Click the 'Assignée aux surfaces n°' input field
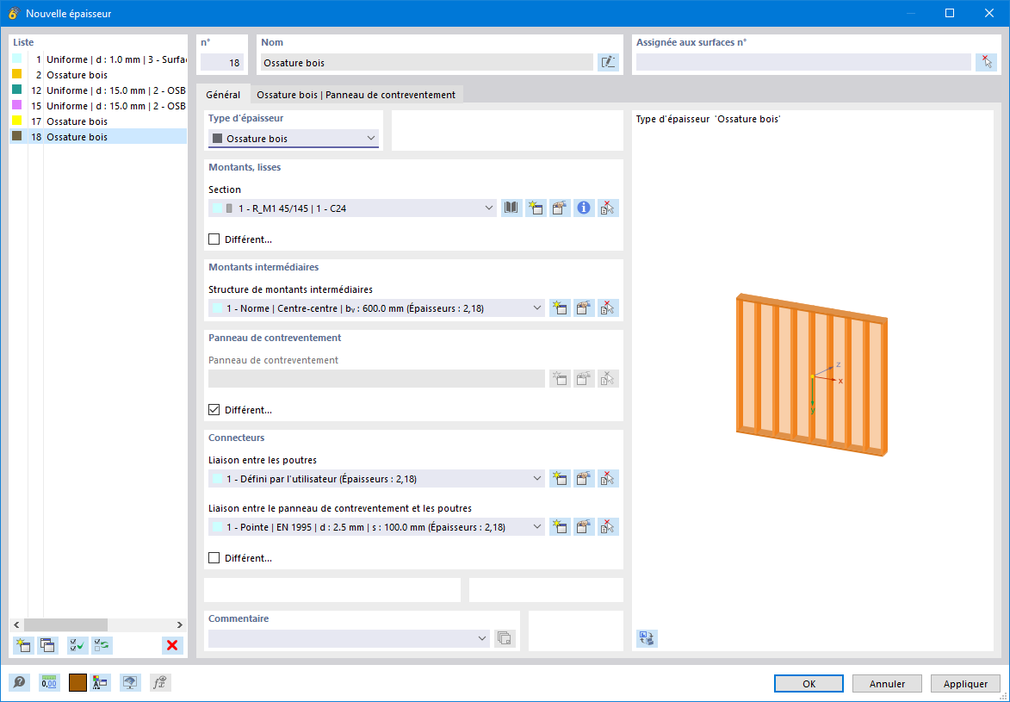This screenshot has width=1010, height=702. 803,63
